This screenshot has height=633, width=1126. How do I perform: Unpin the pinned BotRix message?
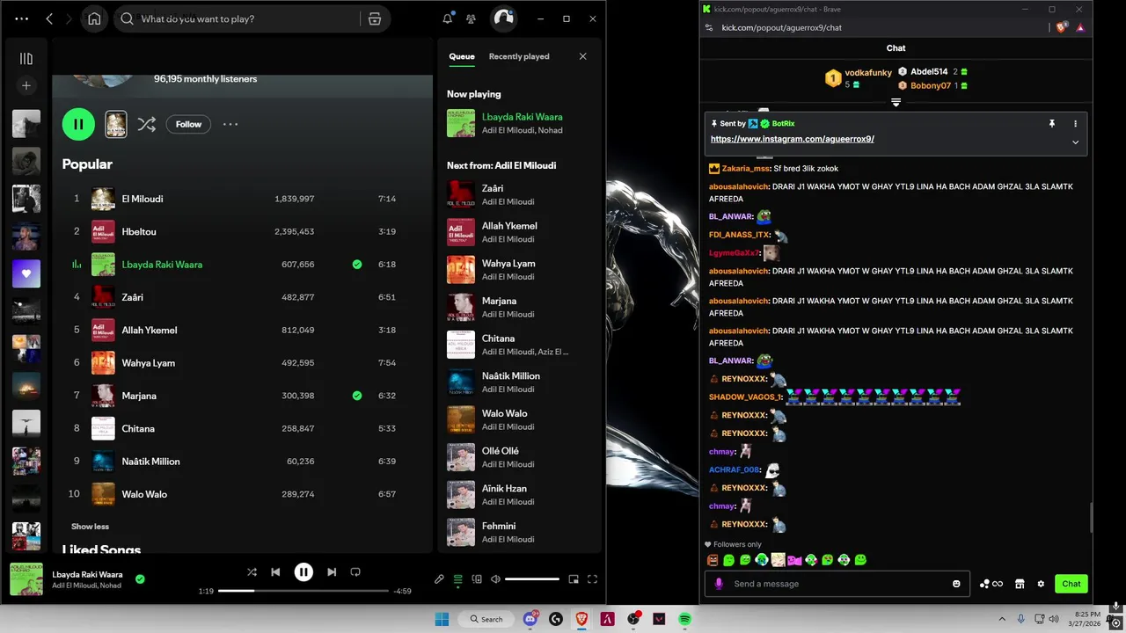click(1051, 124)
